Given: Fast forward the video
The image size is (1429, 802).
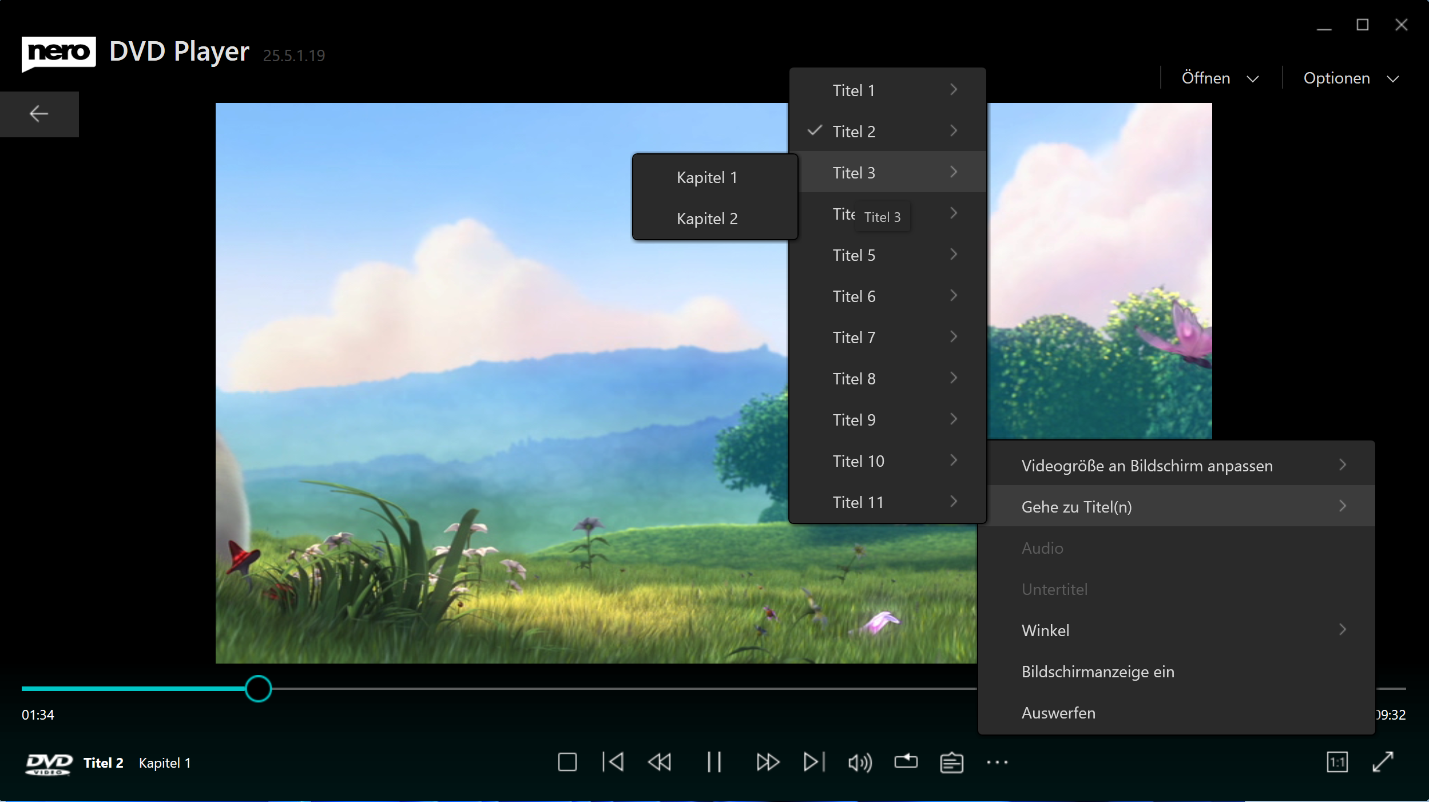Looking at the screenshot, I should 767,762.
